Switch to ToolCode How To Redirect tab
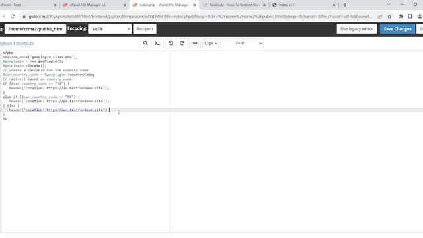 point(233,5)
